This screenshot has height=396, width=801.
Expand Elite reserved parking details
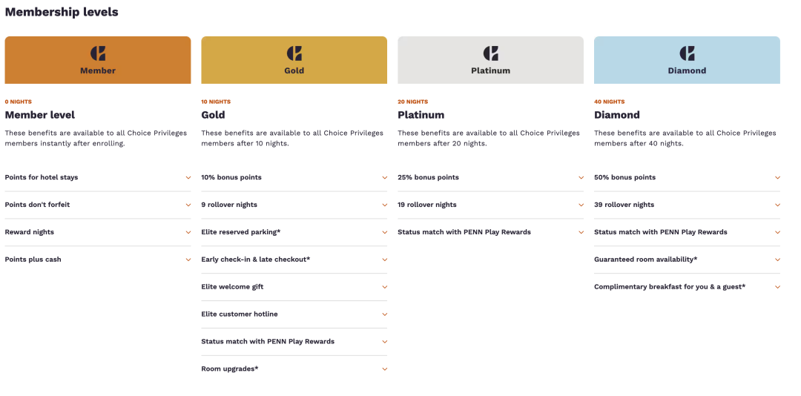tap(384, 233)
